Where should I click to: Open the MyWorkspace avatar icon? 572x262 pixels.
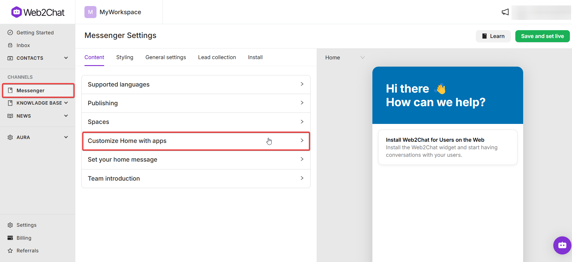[x=90, y=12]
